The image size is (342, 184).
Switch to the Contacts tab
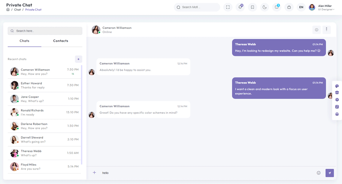(61, 41)
